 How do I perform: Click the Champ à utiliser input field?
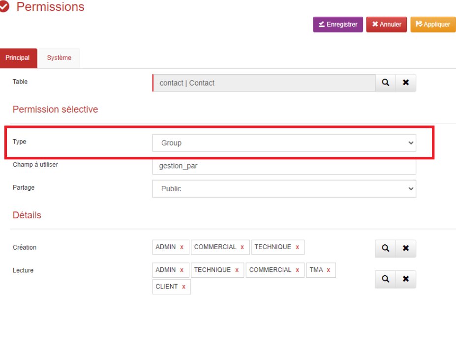point(284,167)
